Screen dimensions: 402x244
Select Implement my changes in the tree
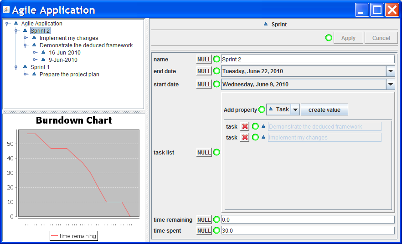pyautogui.click(x=69, y=38)
